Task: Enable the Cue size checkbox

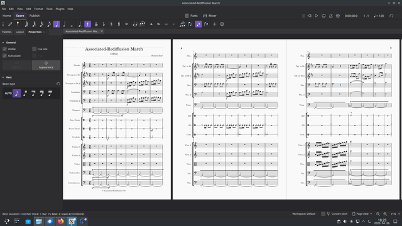Action: tap(35, 49)
